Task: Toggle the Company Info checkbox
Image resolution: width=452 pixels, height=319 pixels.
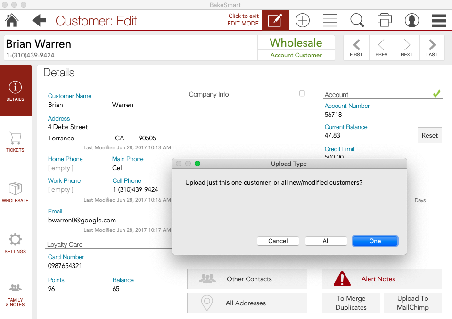Action: [x=302, y=93]
